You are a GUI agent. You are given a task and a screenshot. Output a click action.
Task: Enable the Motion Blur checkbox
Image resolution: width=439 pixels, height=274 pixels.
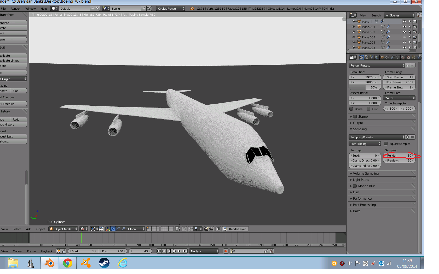point(355,186)
